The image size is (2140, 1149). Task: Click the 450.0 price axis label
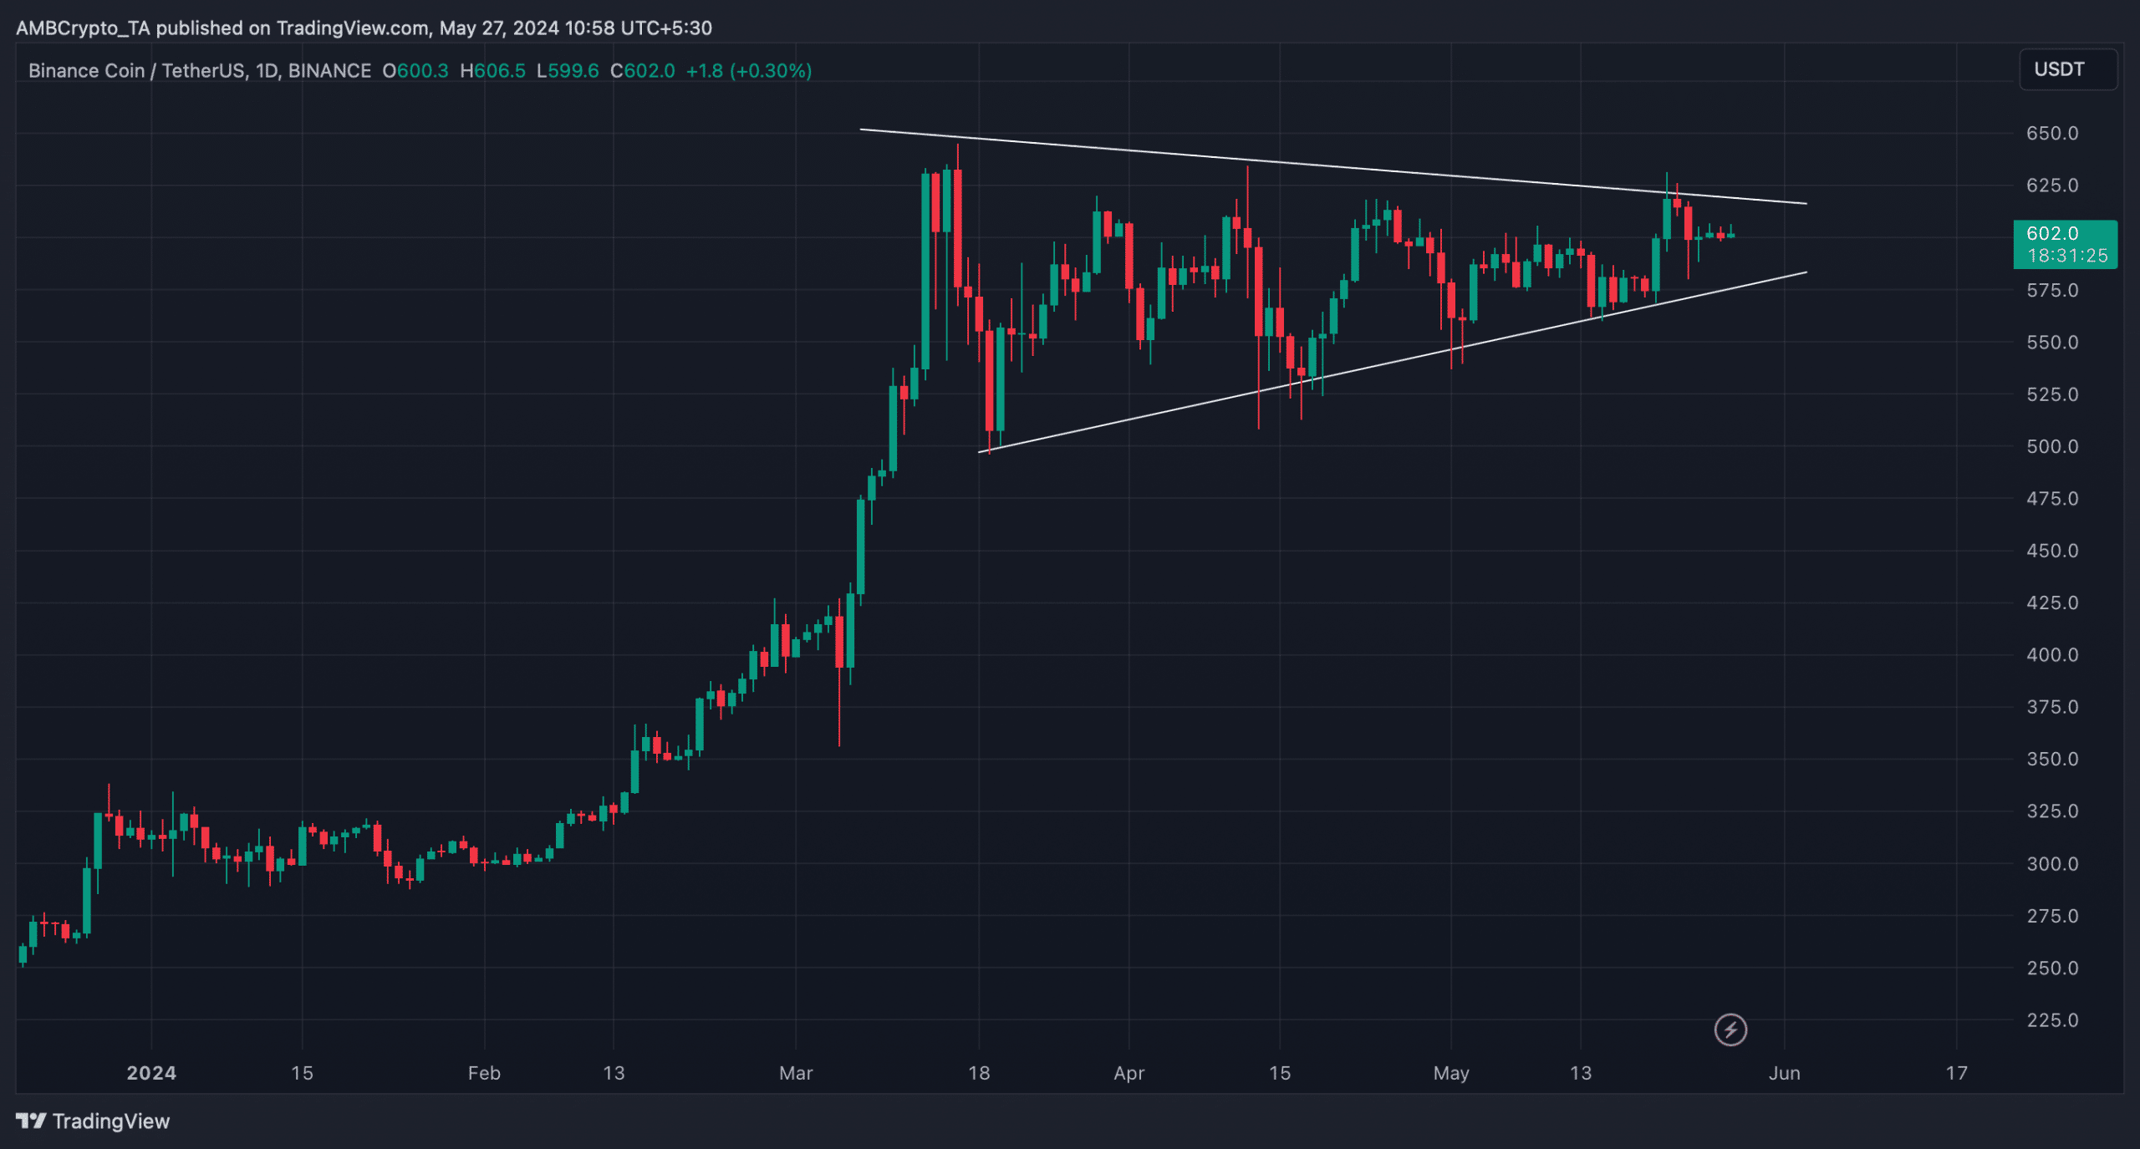point(2052,551)
